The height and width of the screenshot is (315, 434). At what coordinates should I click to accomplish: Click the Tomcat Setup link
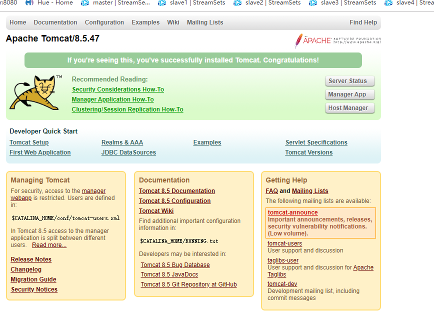coord(28,142)
